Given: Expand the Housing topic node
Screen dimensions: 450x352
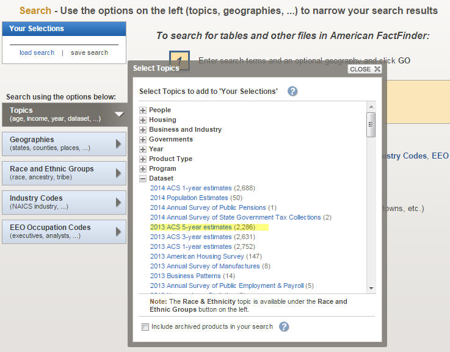Looking at the screenshot, I should (x=143, y=120).
